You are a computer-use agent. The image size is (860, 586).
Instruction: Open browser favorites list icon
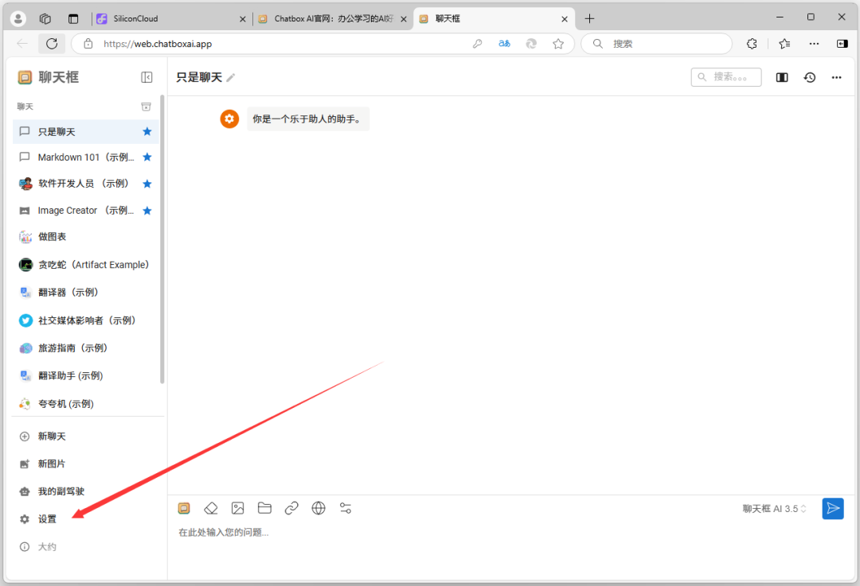(785, 44)
